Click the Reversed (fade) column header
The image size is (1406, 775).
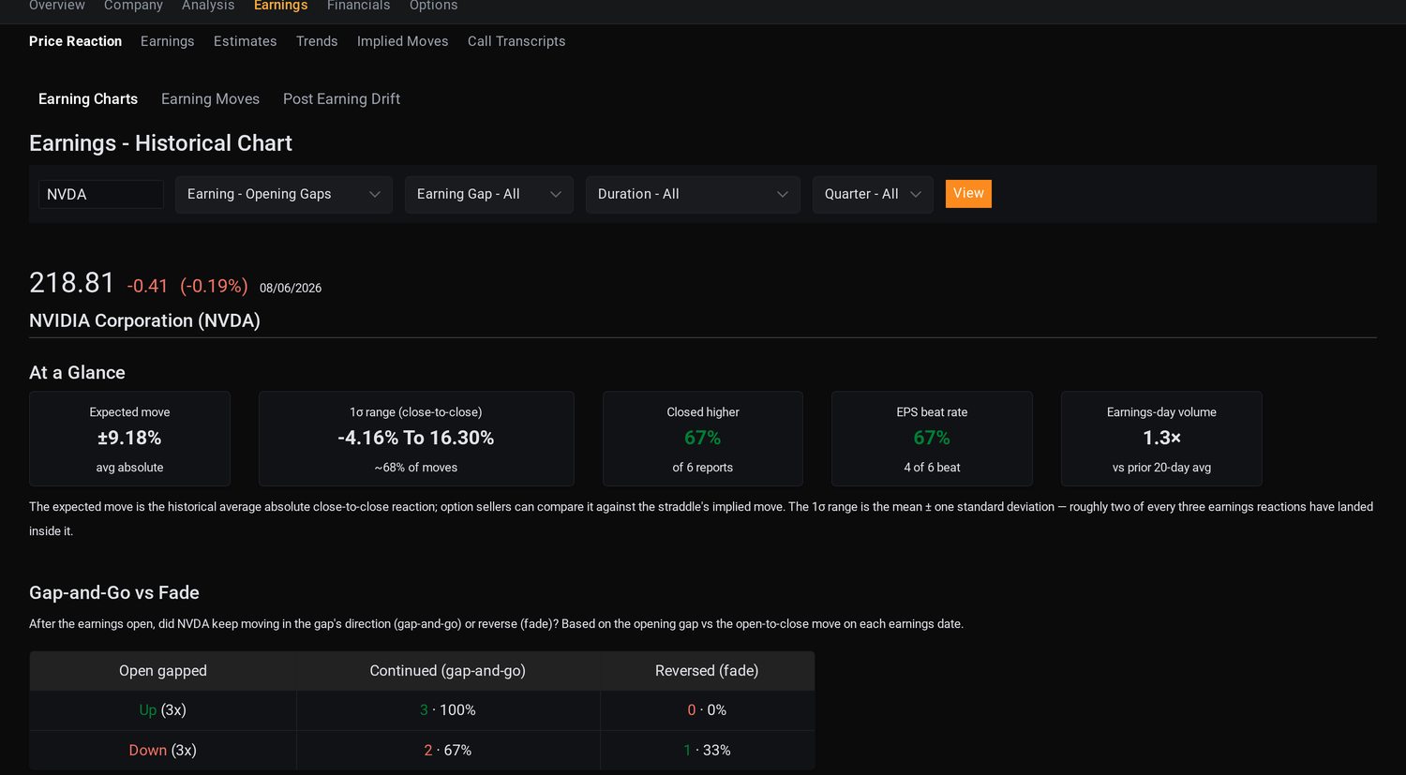(x=707, y=671)
